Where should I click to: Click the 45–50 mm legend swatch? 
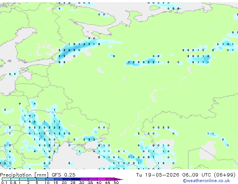click(110, 179)
